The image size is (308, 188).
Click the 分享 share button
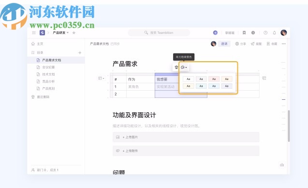(241, 44)
